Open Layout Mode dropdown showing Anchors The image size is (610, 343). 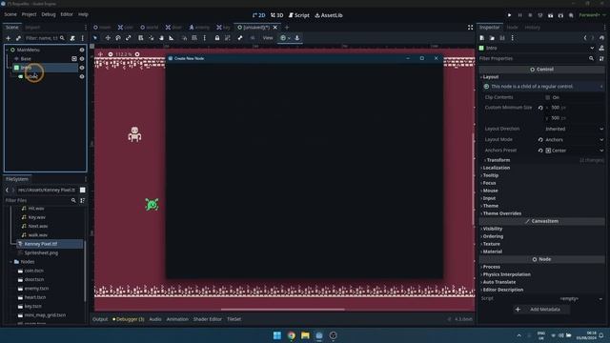click(574, 139)
